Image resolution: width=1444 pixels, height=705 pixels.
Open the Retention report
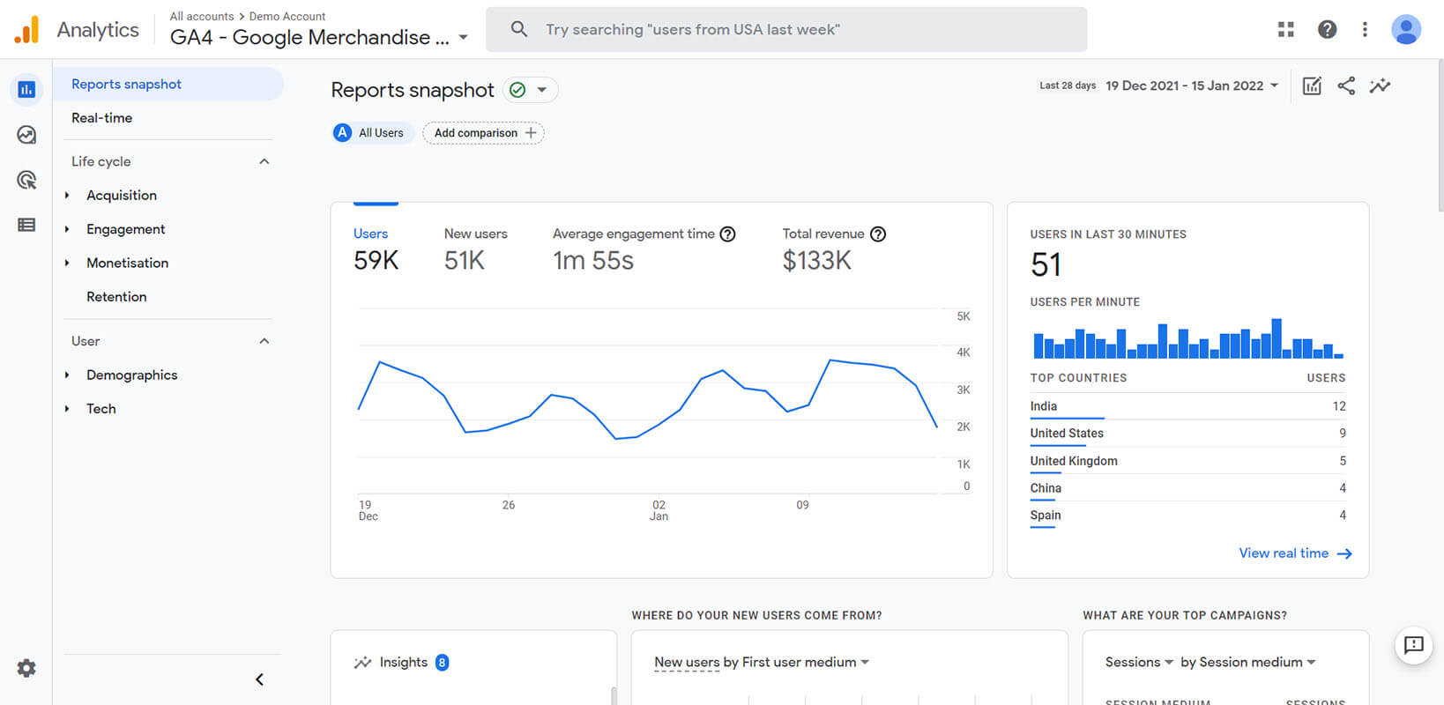click(x=116, y=297)
